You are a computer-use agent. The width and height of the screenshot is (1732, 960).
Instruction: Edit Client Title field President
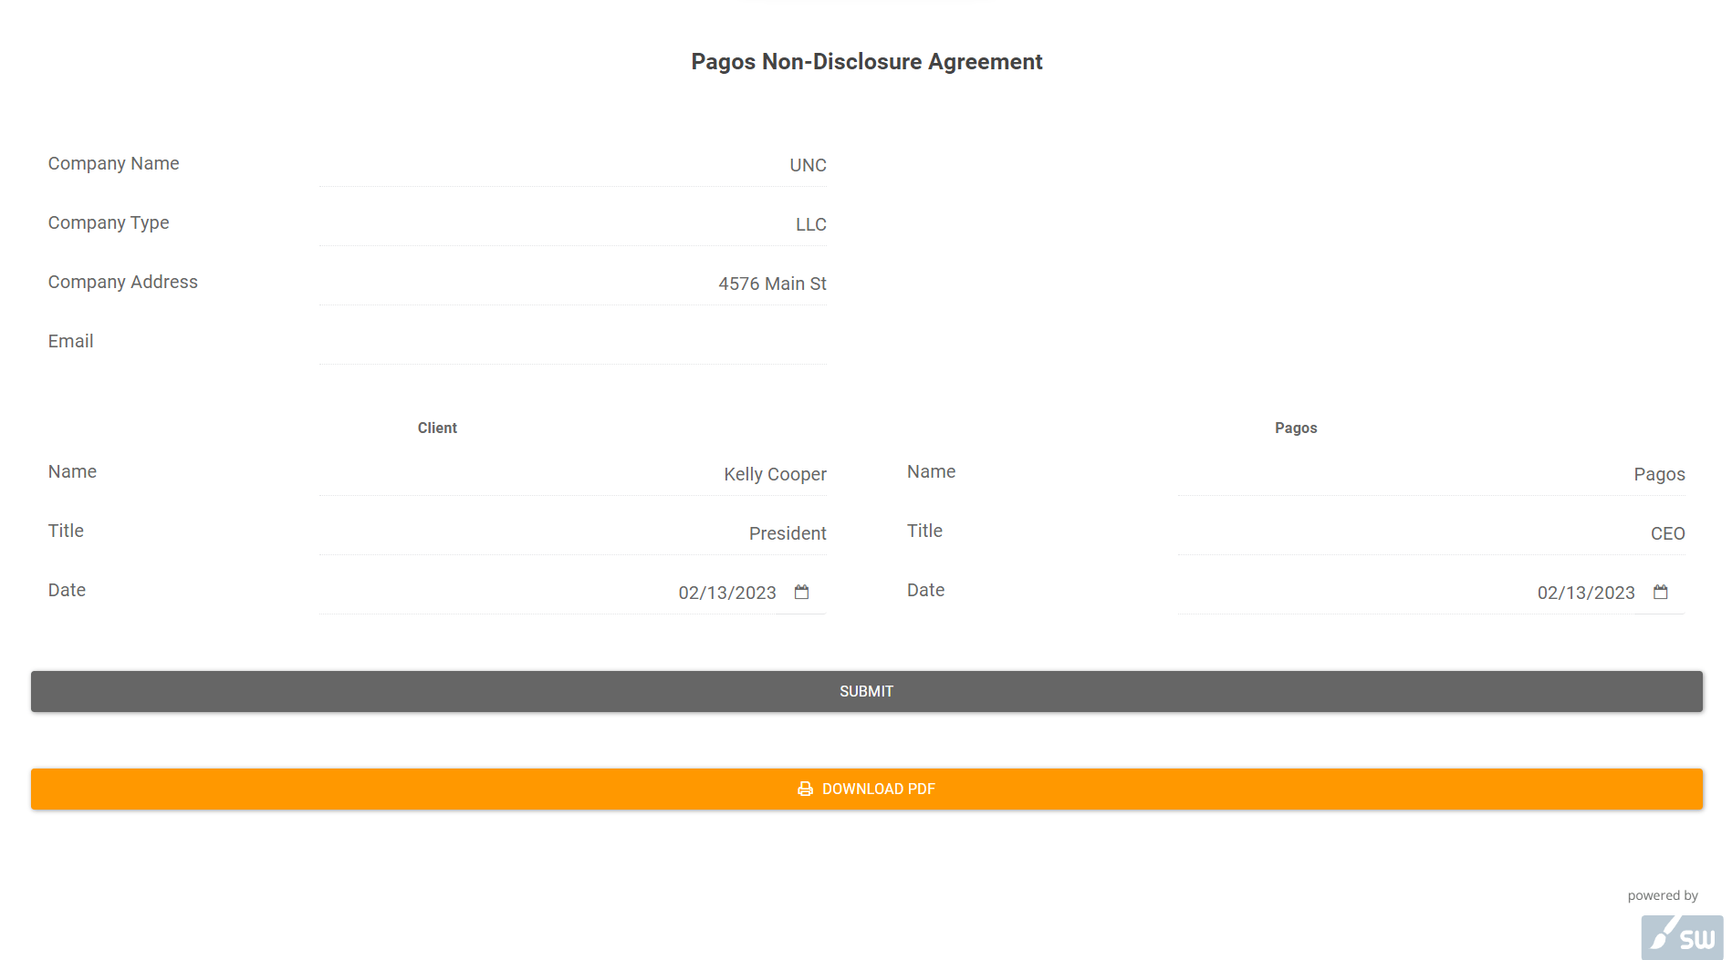(572, 533)
